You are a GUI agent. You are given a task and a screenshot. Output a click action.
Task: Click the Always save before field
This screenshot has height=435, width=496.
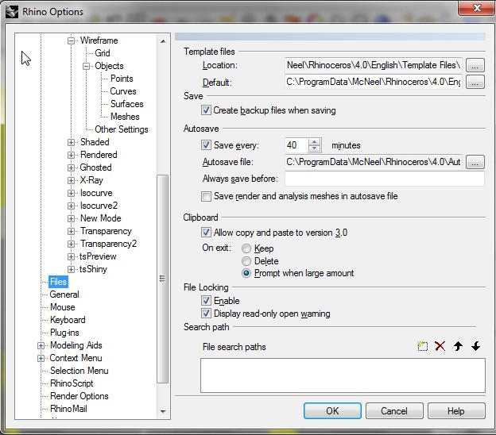(385, 179)
